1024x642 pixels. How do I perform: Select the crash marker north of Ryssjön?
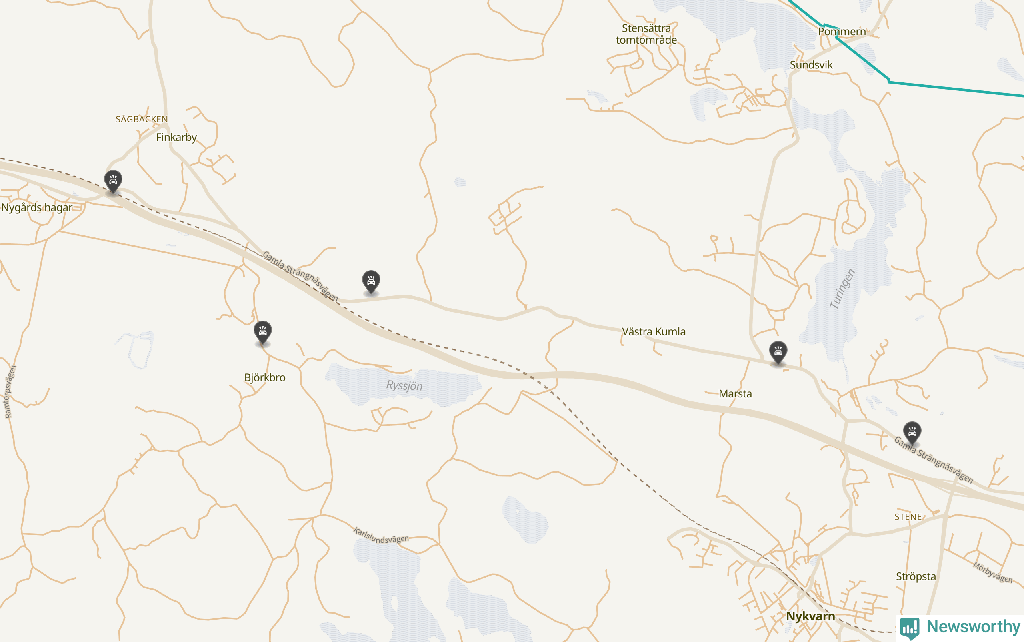point(371,282)
